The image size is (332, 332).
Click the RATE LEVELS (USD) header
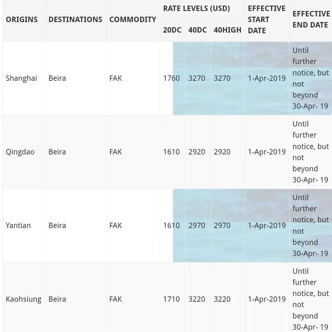coord(196,9)
